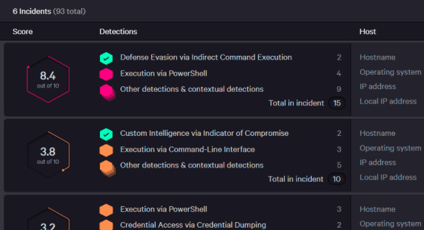The image size is (424, 230).
Task: Click count 2 next to Defense Evasion
Action: click(339, 58)
